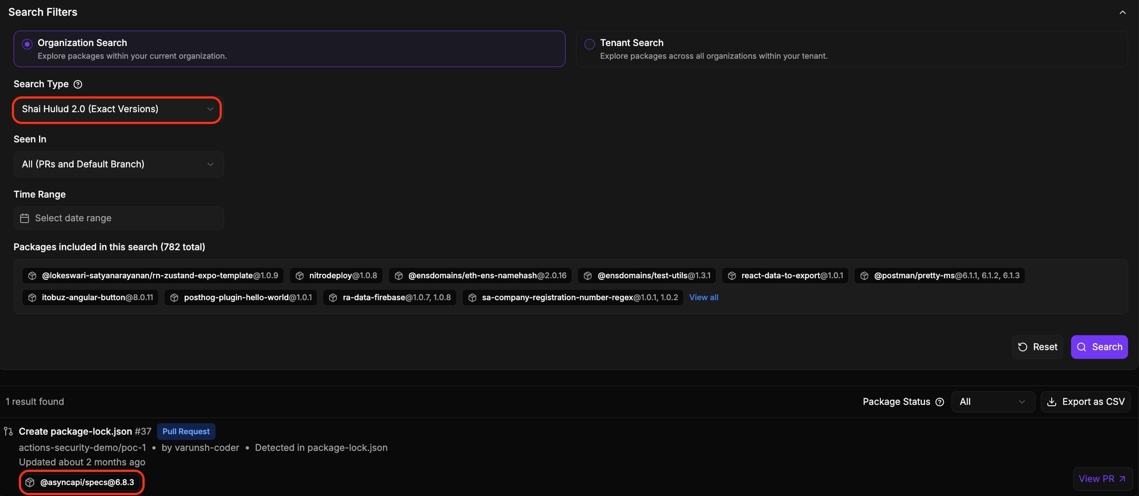Select Organization Search radio option
The image size is (1139, 496).
click(x=27, y=44)
